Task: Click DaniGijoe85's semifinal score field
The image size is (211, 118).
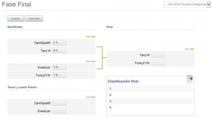Action: [x=59, y=43]
